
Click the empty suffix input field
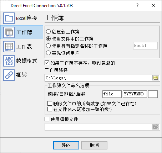click(x=153, y=94)
